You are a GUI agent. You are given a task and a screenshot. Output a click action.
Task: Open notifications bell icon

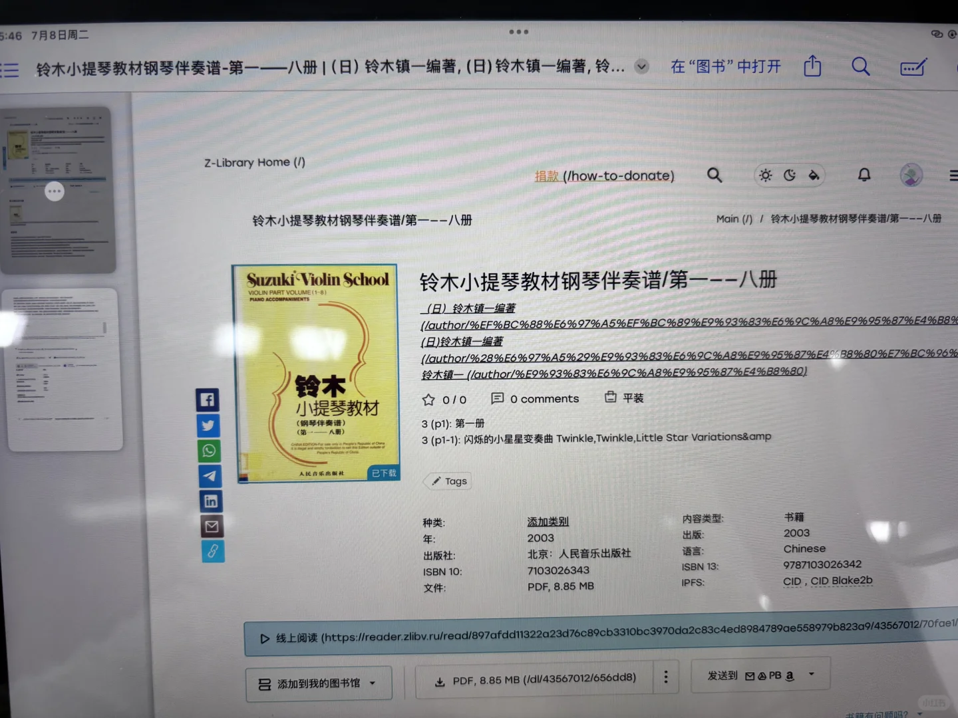coord(864,175)
